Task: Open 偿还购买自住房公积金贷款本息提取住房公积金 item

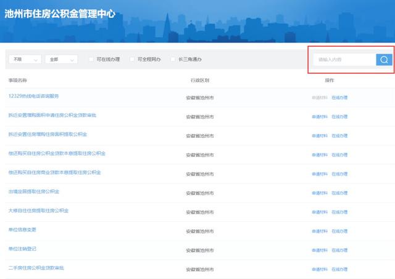Action: tap(57, 153)
